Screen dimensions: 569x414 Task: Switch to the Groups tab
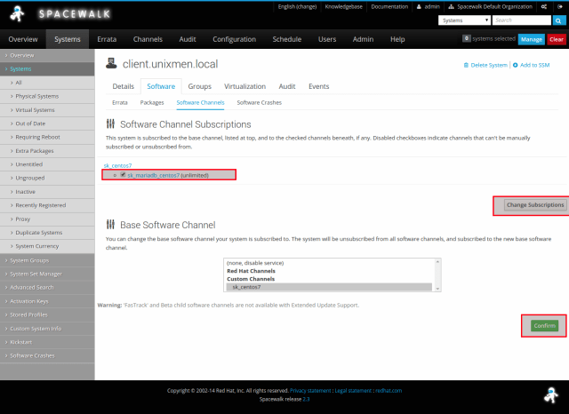click(199, 86)
